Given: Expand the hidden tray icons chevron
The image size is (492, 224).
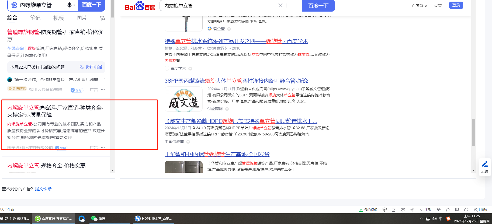Looking at the screenshot, I should [x=421, y=219].
